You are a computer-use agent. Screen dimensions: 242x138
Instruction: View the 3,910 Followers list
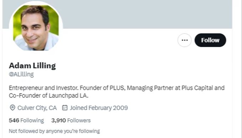click(71, 120)
